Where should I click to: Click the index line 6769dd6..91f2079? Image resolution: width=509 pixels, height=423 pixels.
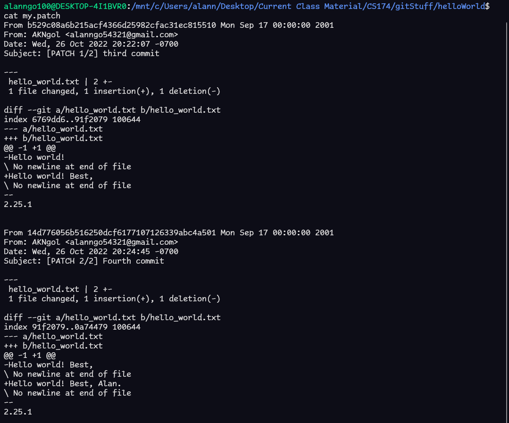click(72, 119)
